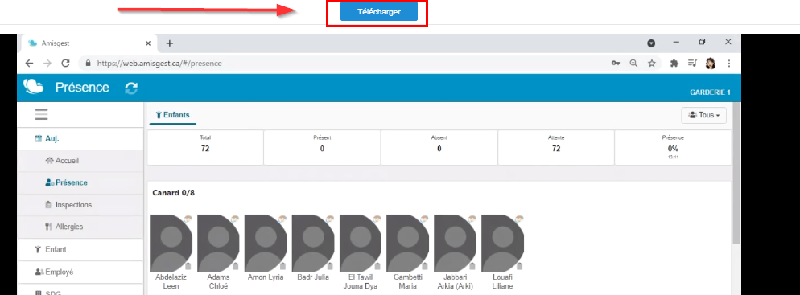Click the Amisgest browser tab
The image size is (800, 295).
pos(88,43)
